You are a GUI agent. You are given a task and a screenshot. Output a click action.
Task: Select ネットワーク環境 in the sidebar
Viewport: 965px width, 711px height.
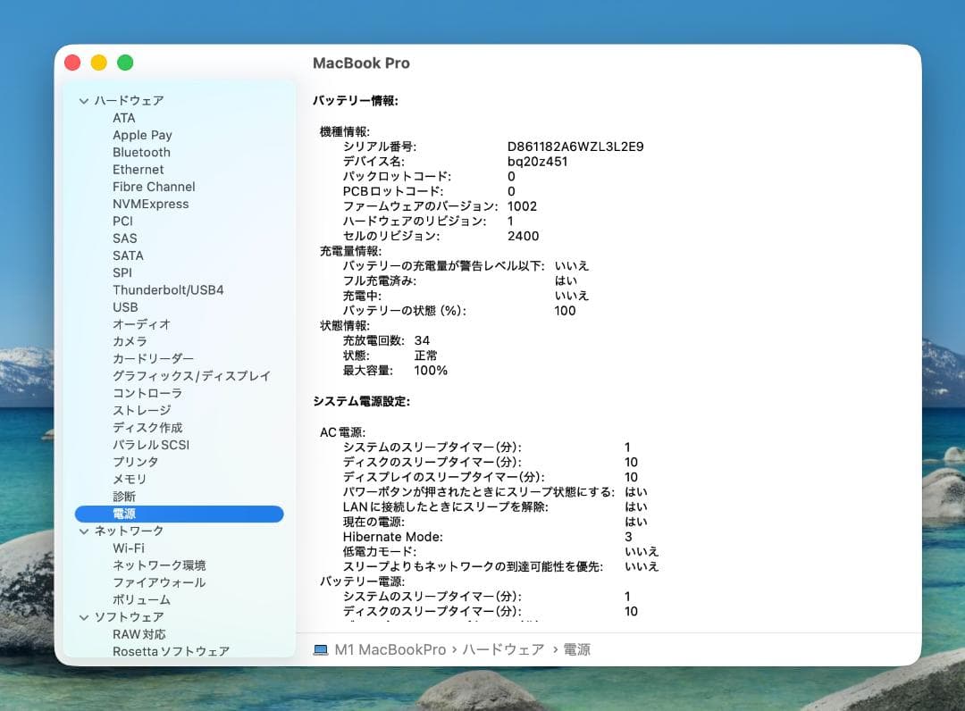click(159, 565)
